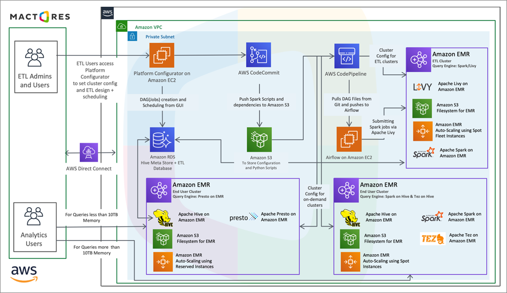Click 'Query Engine: Presto on EMR' text
Viewport: 507px width, 293px height.
(198, 196)
